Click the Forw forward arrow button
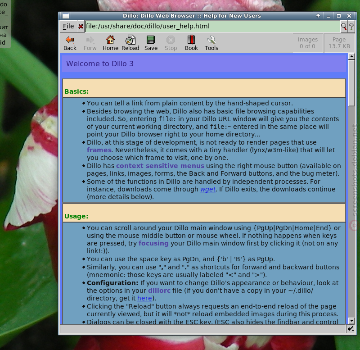 [x=90, y=43]
